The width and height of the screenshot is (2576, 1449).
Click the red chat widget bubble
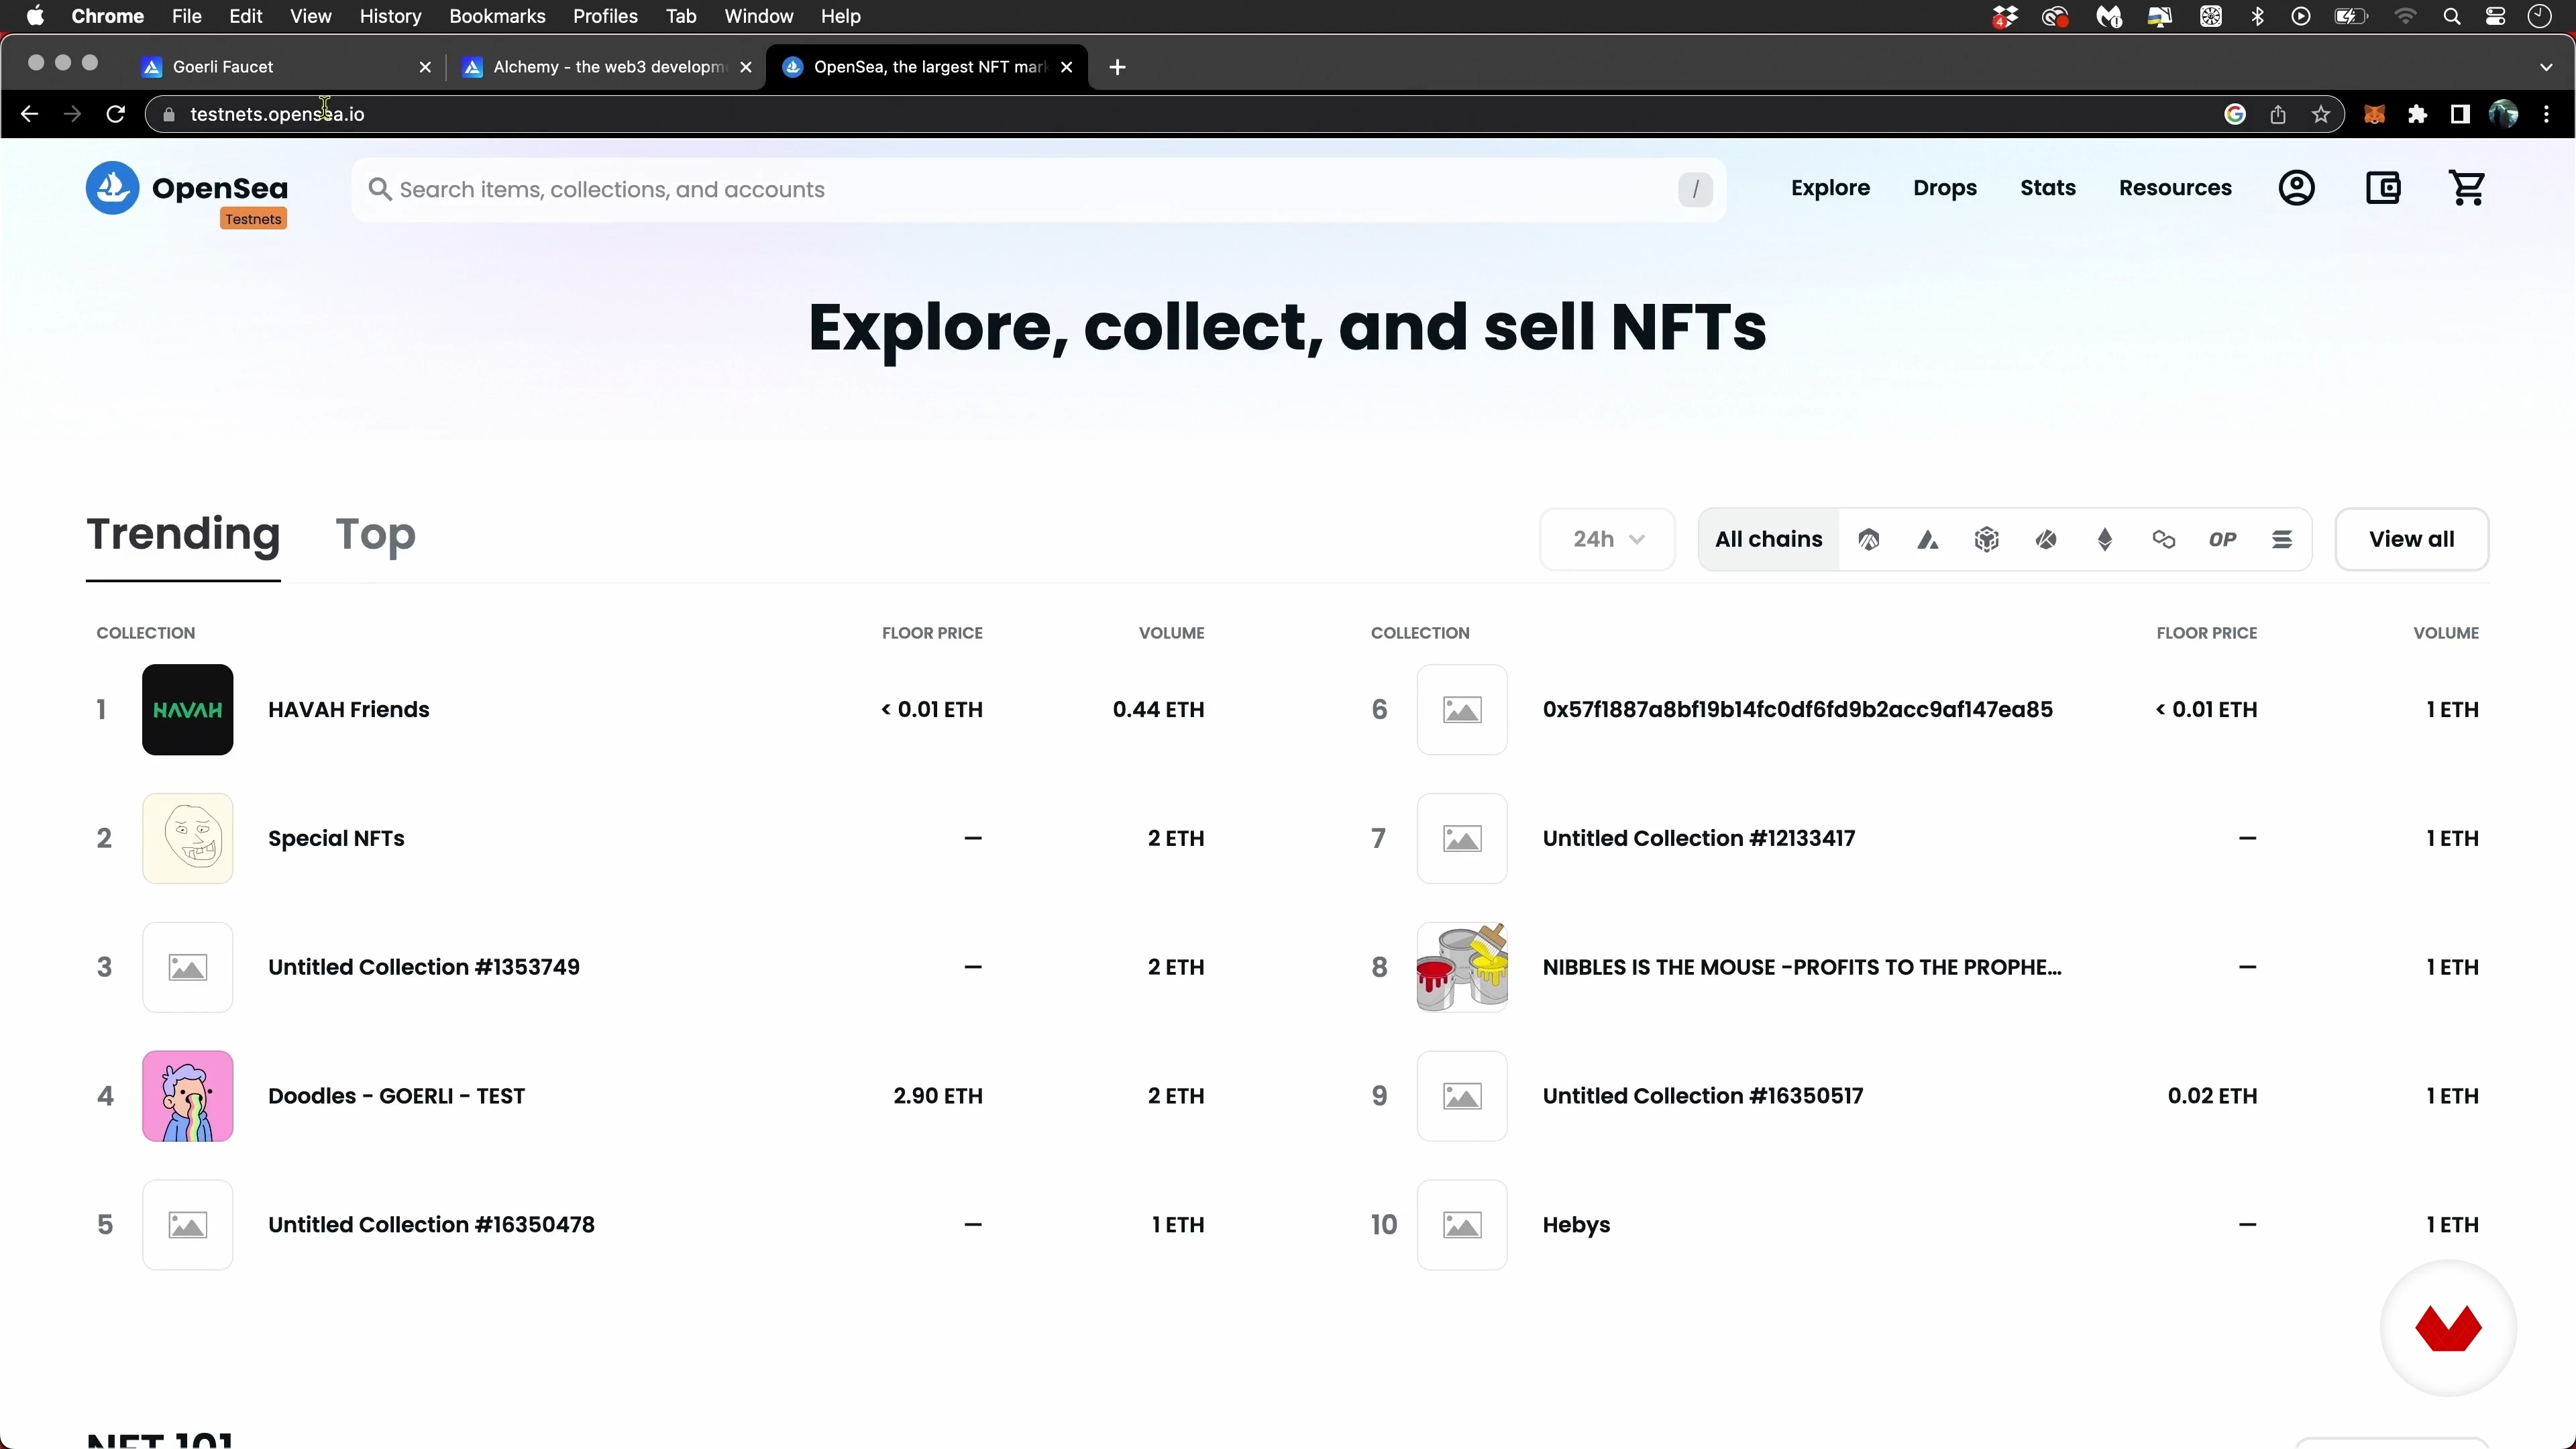pos(2448,1328)
